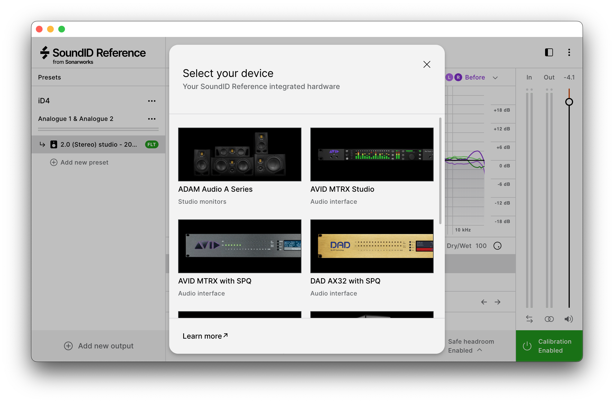Select ADAM Audio A Series thumbnail

(240, 154)
